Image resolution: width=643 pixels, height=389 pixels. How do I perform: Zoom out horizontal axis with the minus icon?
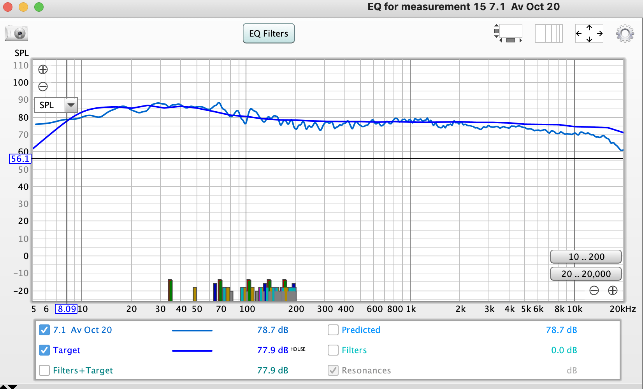(594, 290)
